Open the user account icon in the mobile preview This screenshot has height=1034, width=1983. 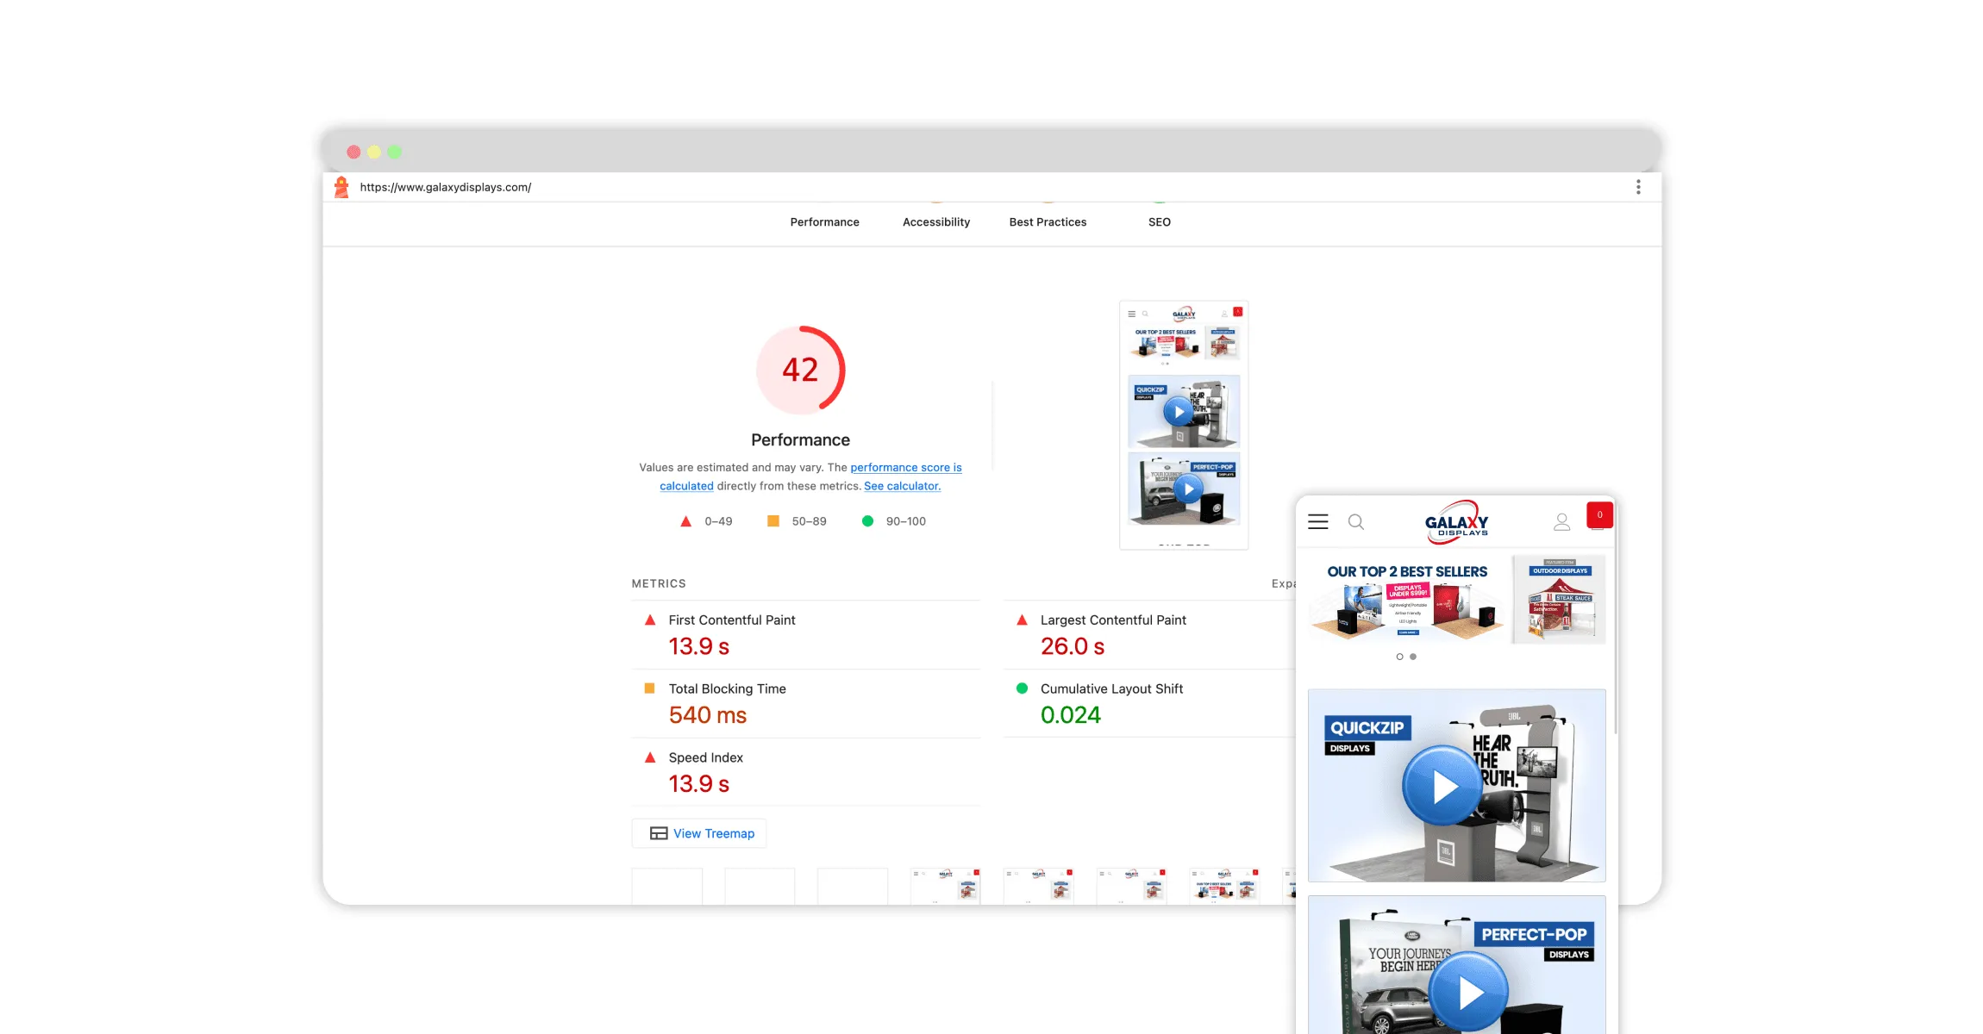point(1561,521)
